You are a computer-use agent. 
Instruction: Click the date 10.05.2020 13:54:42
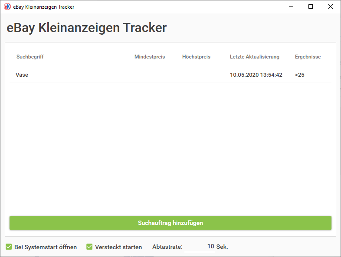click(256, 75)
